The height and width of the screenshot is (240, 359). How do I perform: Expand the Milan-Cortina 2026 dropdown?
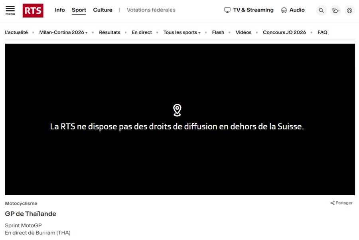[x=63, y=32]
